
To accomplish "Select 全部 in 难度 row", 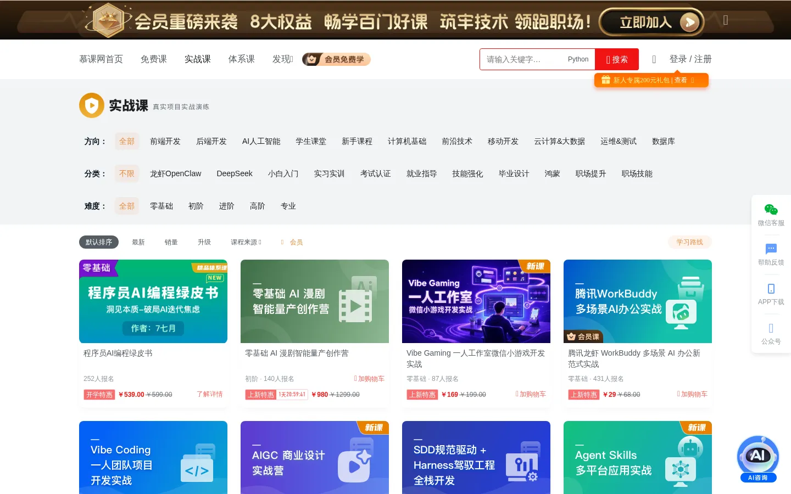I will [127, 206].
